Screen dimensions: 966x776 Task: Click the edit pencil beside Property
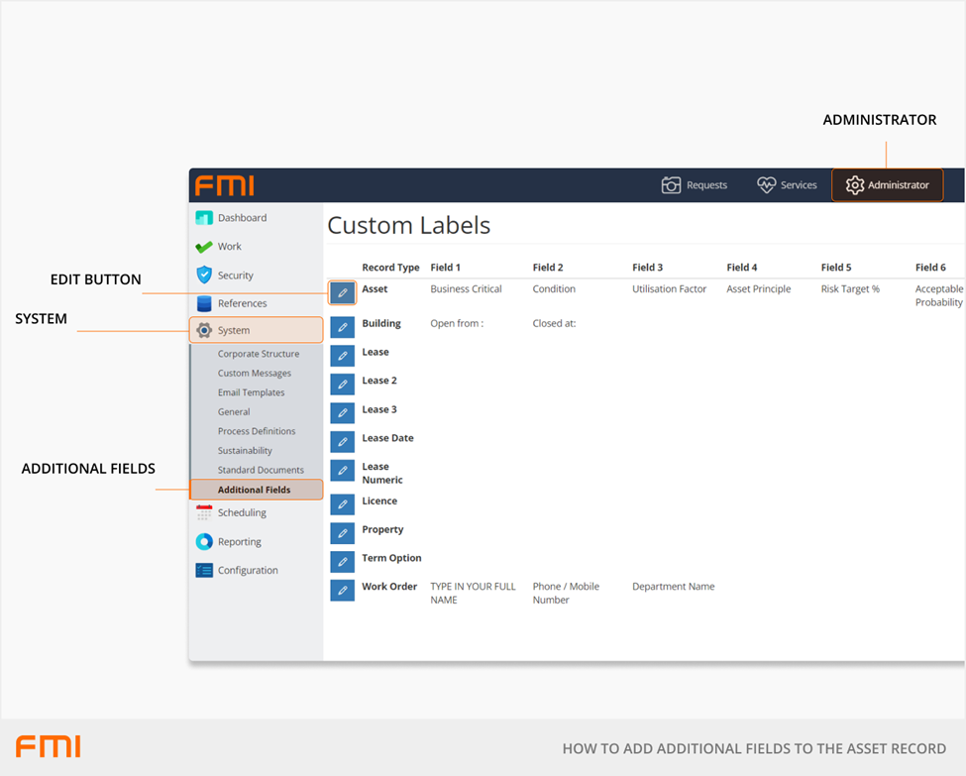[x=342, y=533]
